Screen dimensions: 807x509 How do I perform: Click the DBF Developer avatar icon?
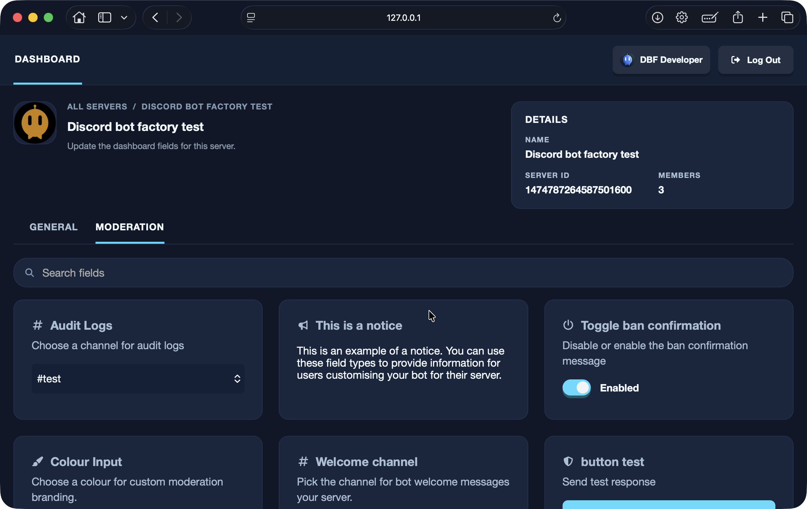627,60
